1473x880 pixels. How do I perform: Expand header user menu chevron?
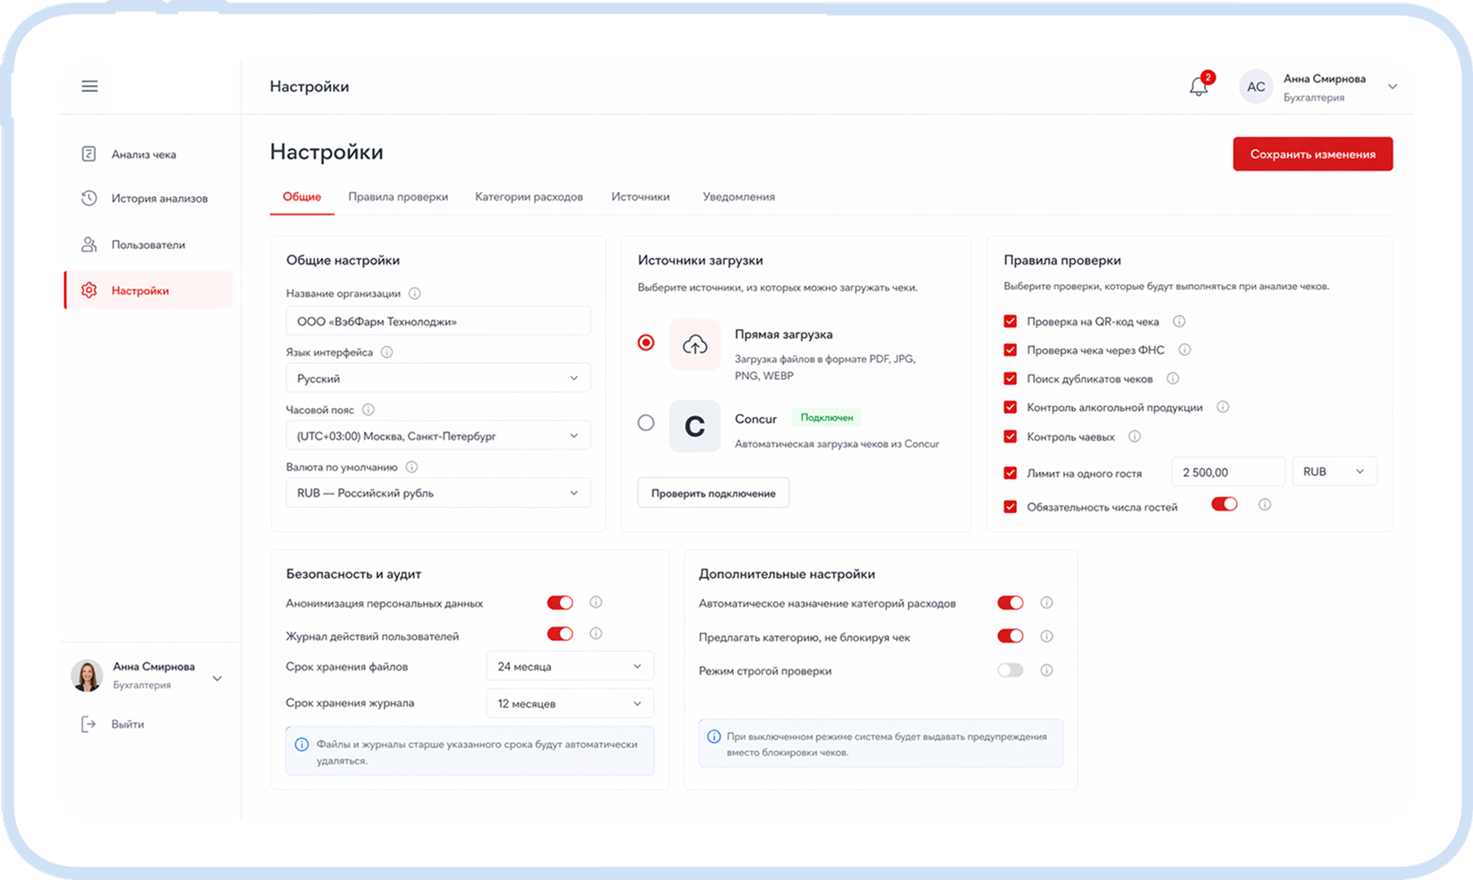1392,86
